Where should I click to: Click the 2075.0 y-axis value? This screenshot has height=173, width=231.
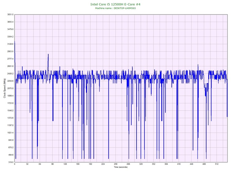[x=10, y=88]
